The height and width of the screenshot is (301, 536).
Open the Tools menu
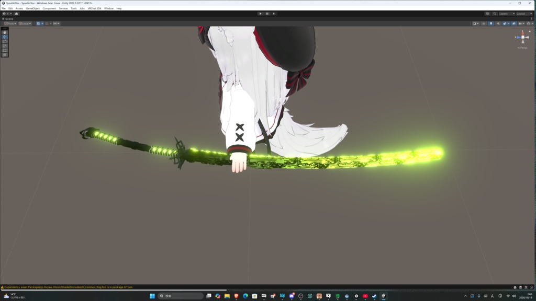tap(73, 8)
